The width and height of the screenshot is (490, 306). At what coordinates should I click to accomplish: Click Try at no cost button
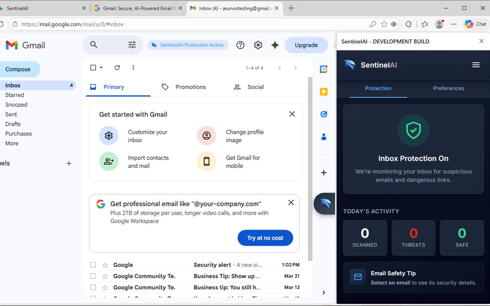click(265, 238)
